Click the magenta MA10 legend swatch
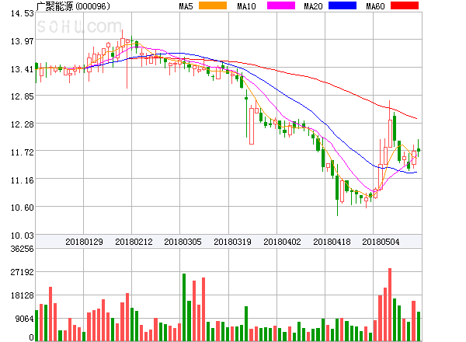This screenshot has height=342, width=466. [x=281, y=5]
